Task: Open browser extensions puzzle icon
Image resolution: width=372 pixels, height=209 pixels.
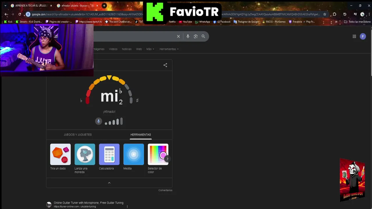Action: tap(335, 14)
